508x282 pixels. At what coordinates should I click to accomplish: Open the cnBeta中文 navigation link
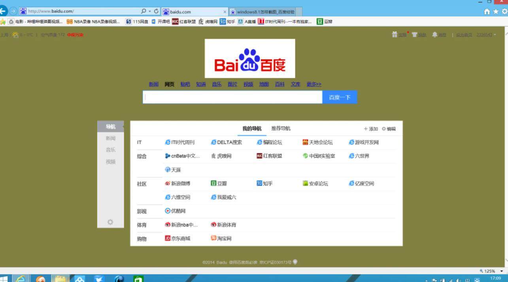(x=182, y=156)
